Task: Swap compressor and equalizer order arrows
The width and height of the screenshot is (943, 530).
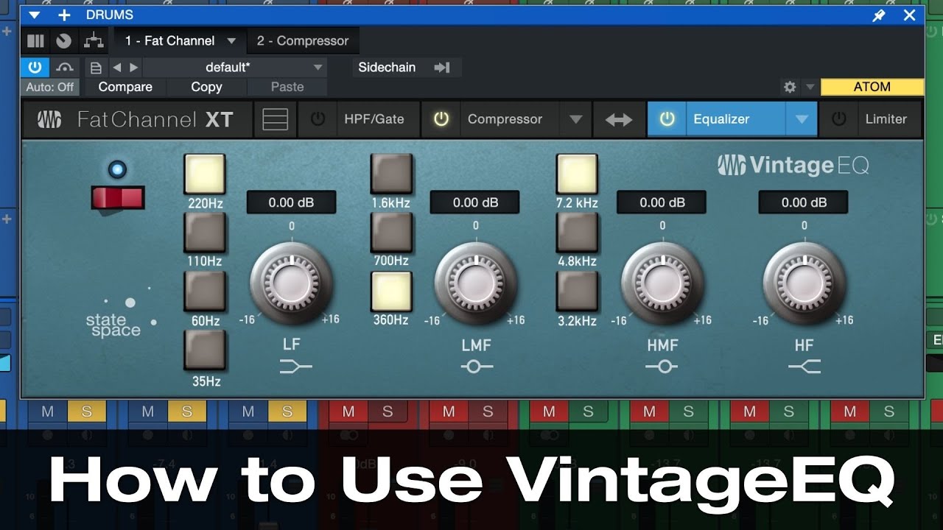Action: point(618,119)
